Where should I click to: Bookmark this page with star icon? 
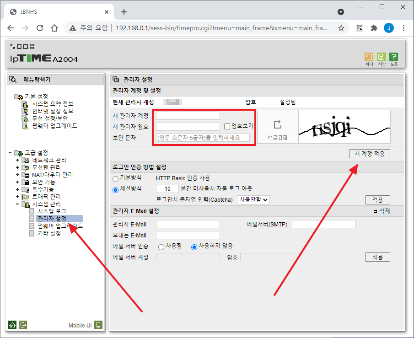tap(341, 28)
